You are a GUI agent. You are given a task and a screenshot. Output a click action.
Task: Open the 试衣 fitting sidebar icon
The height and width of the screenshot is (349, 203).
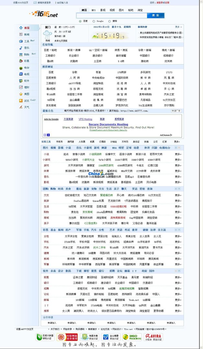(21, 100)
